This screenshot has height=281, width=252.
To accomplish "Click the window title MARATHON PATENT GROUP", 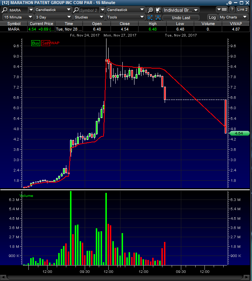I will (58, 3).
